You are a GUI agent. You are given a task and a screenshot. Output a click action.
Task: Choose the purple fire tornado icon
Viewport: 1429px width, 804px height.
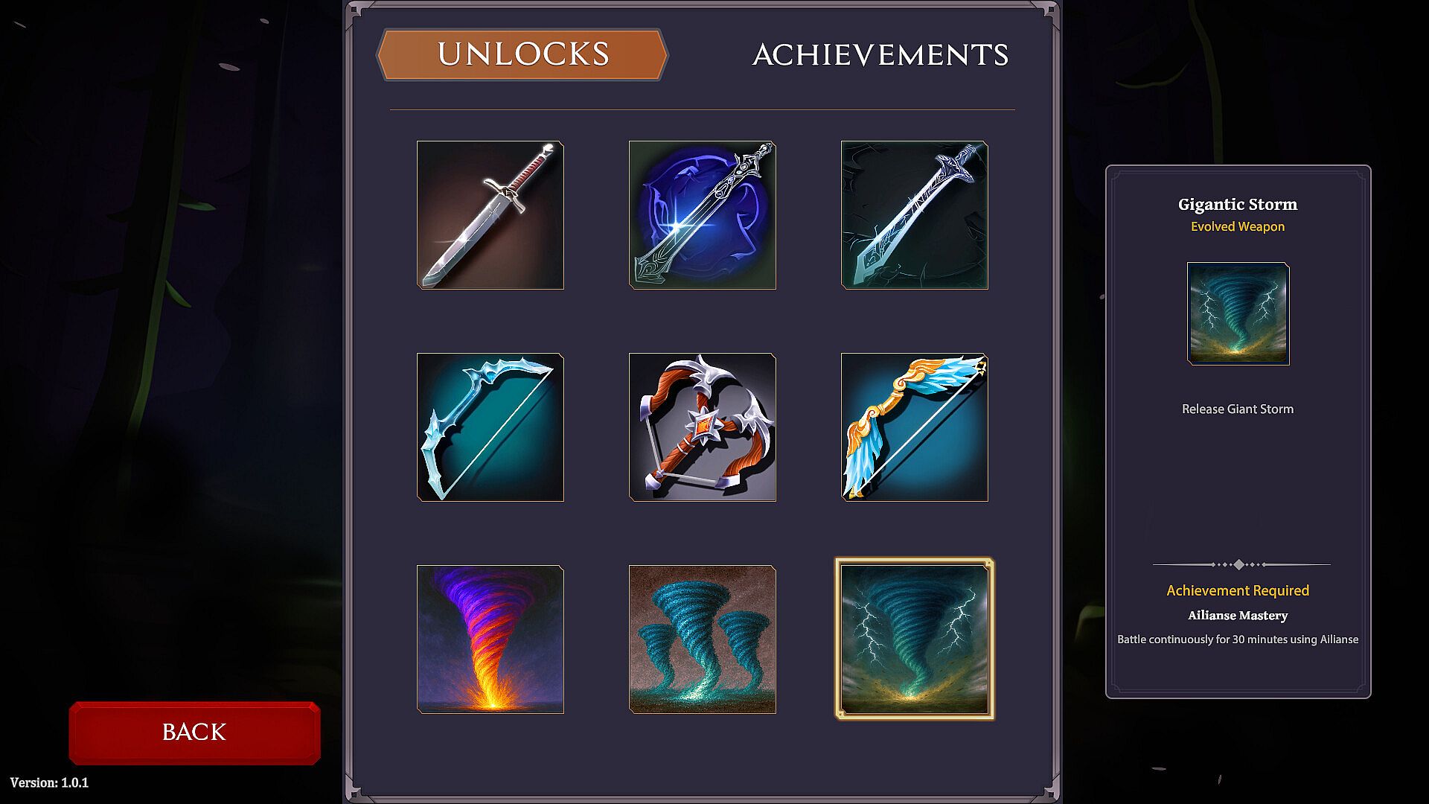490,639
